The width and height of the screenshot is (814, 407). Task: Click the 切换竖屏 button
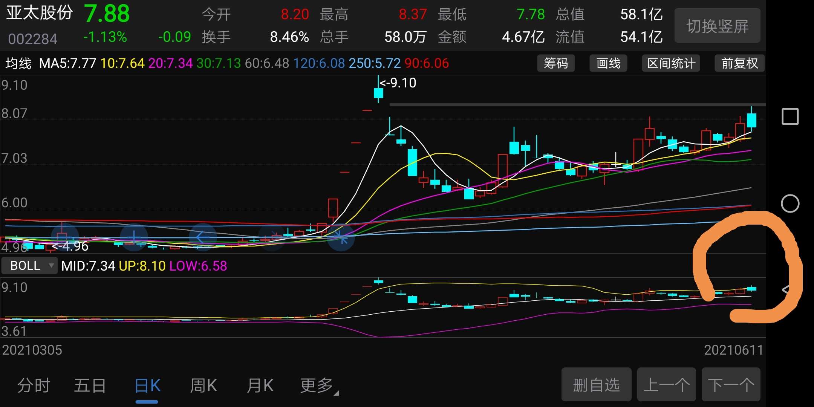717,26
